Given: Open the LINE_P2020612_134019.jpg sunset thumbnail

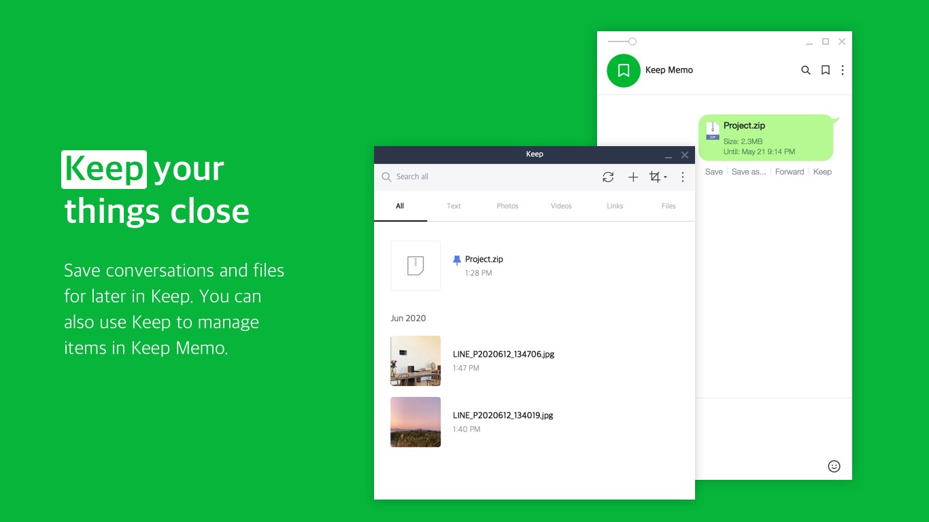Looking at the screenshot, I should 416,422.
